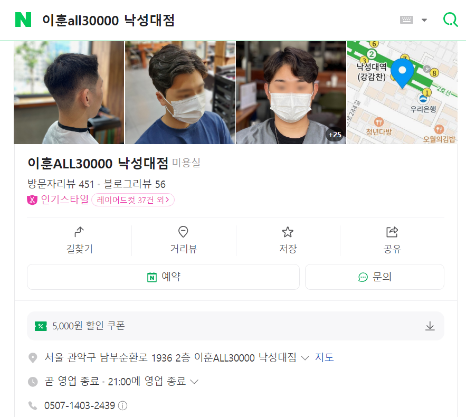
Task: Save place with the 저장 star icon
Action: point(288,232)
